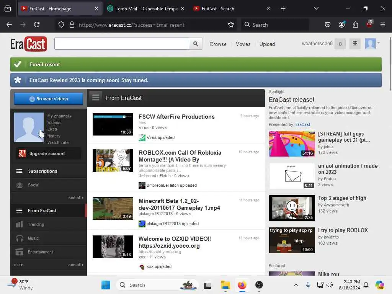Click the EraCast logo

click(28, 44)
